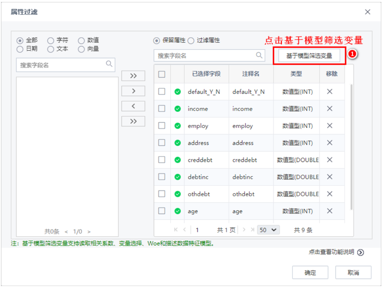Click the move-all-left double arrow button

[x=133, y=121]
